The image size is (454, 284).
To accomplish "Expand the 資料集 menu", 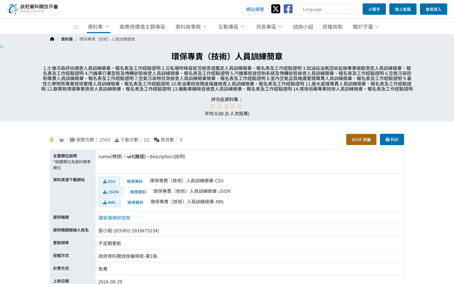I will coord(98,27).
